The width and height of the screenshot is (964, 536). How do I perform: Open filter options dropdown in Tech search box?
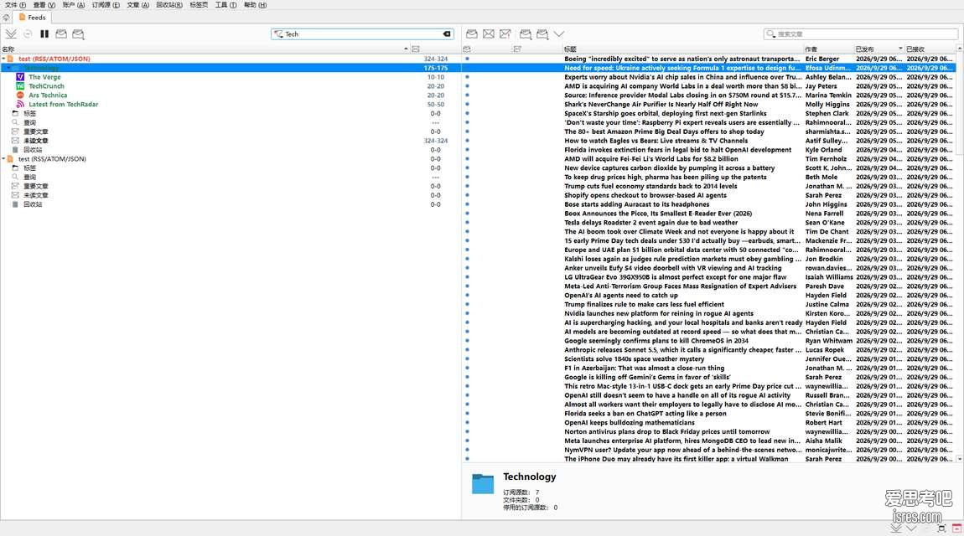click(278, 33)
